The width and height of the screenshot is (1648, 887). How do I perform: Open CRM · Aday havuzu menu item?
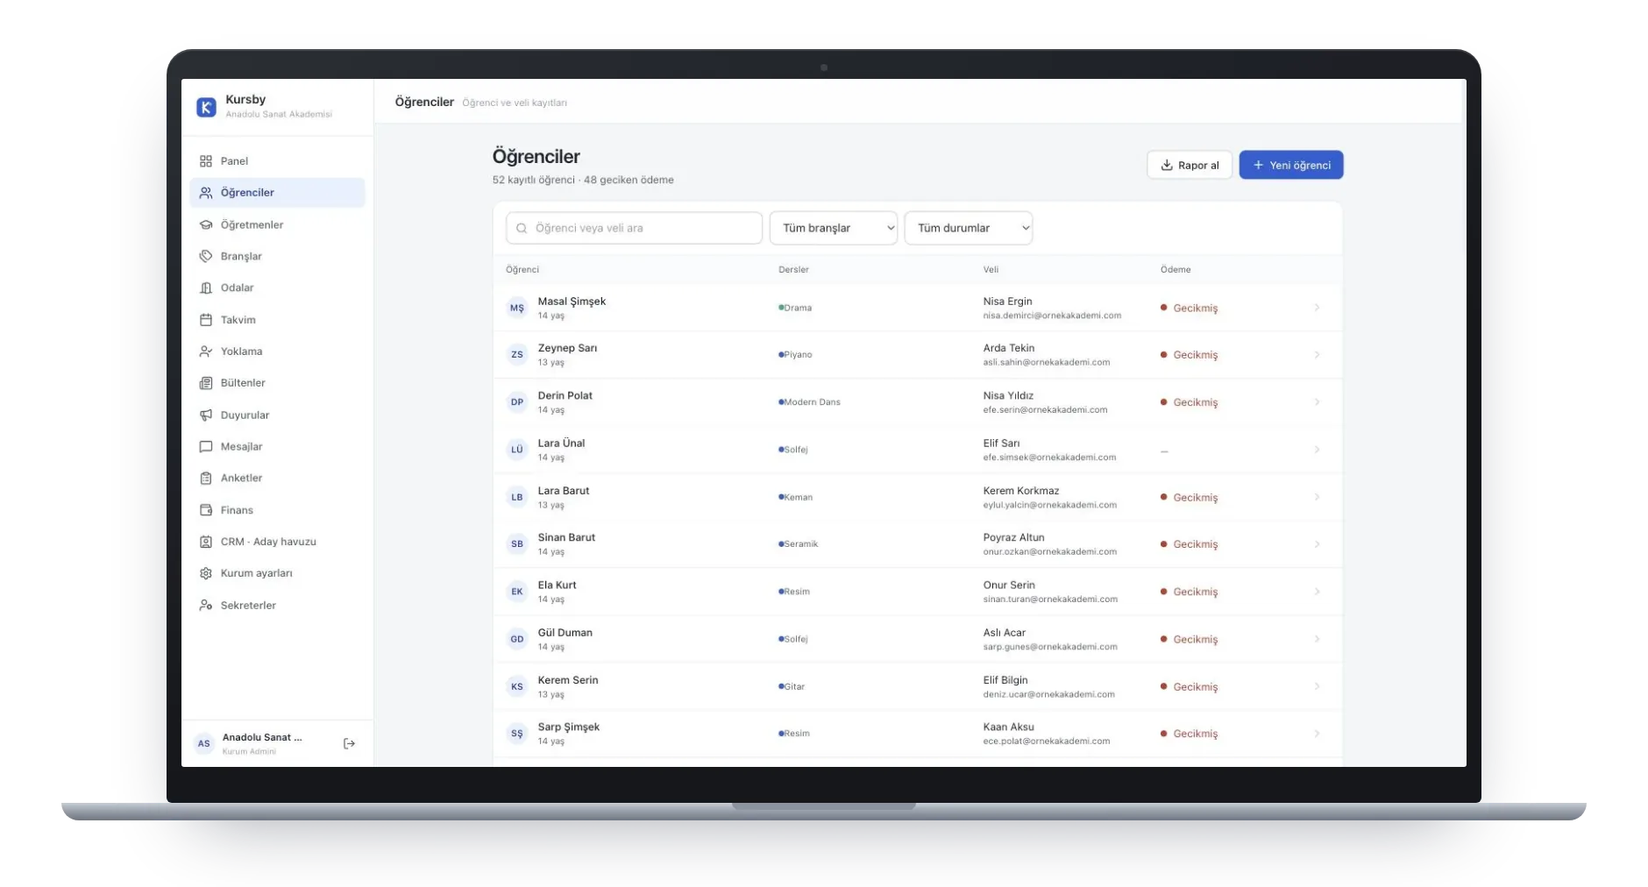tap(277, 542)
